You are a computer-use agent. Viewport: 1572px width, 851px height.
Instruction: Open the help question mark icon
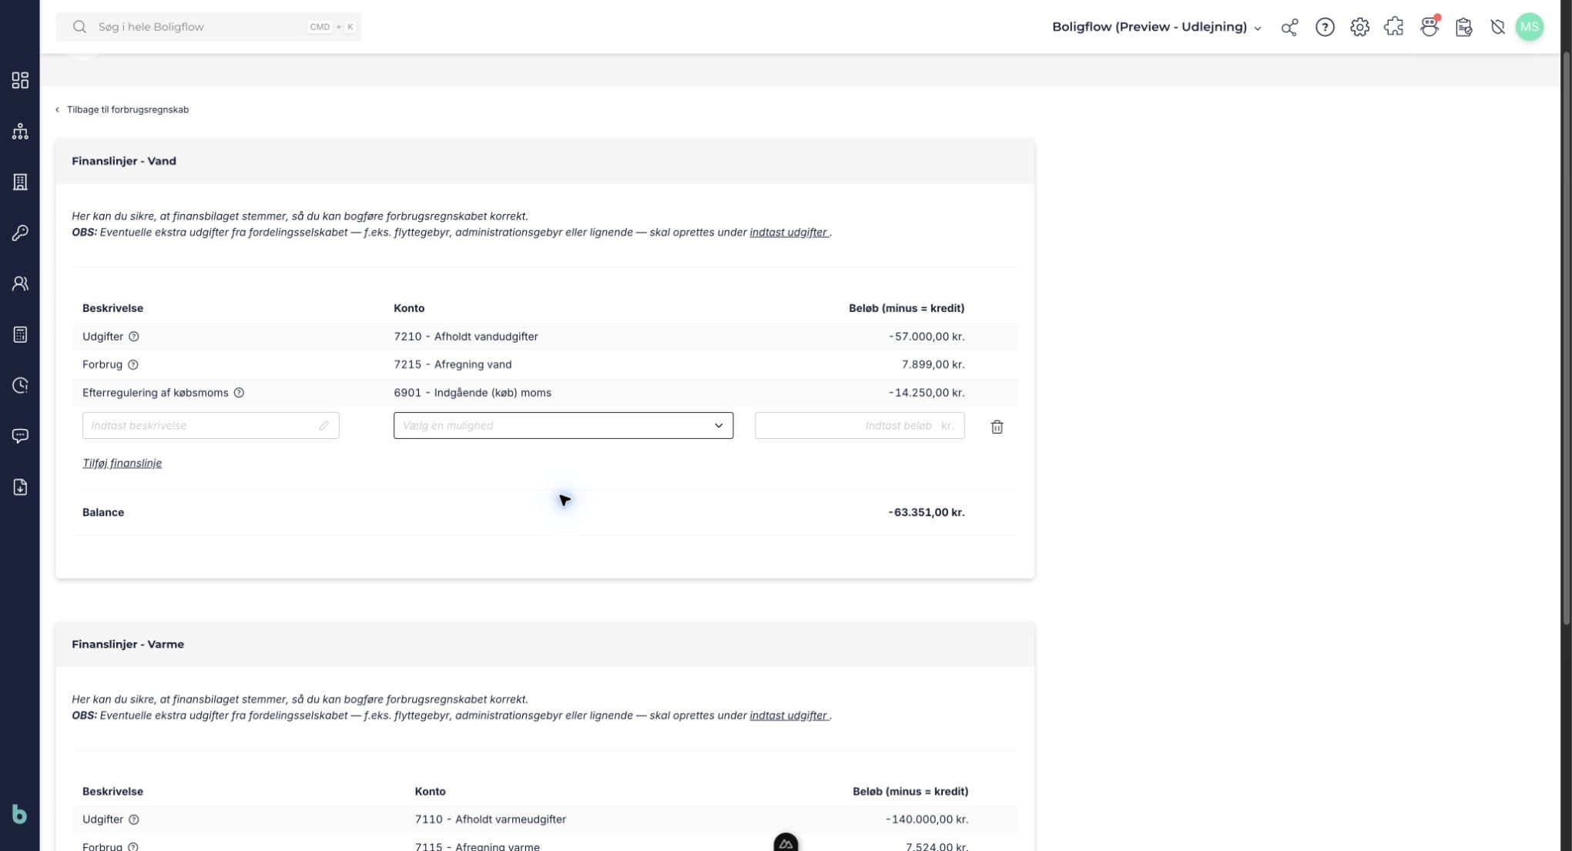tap(1325, 27)
